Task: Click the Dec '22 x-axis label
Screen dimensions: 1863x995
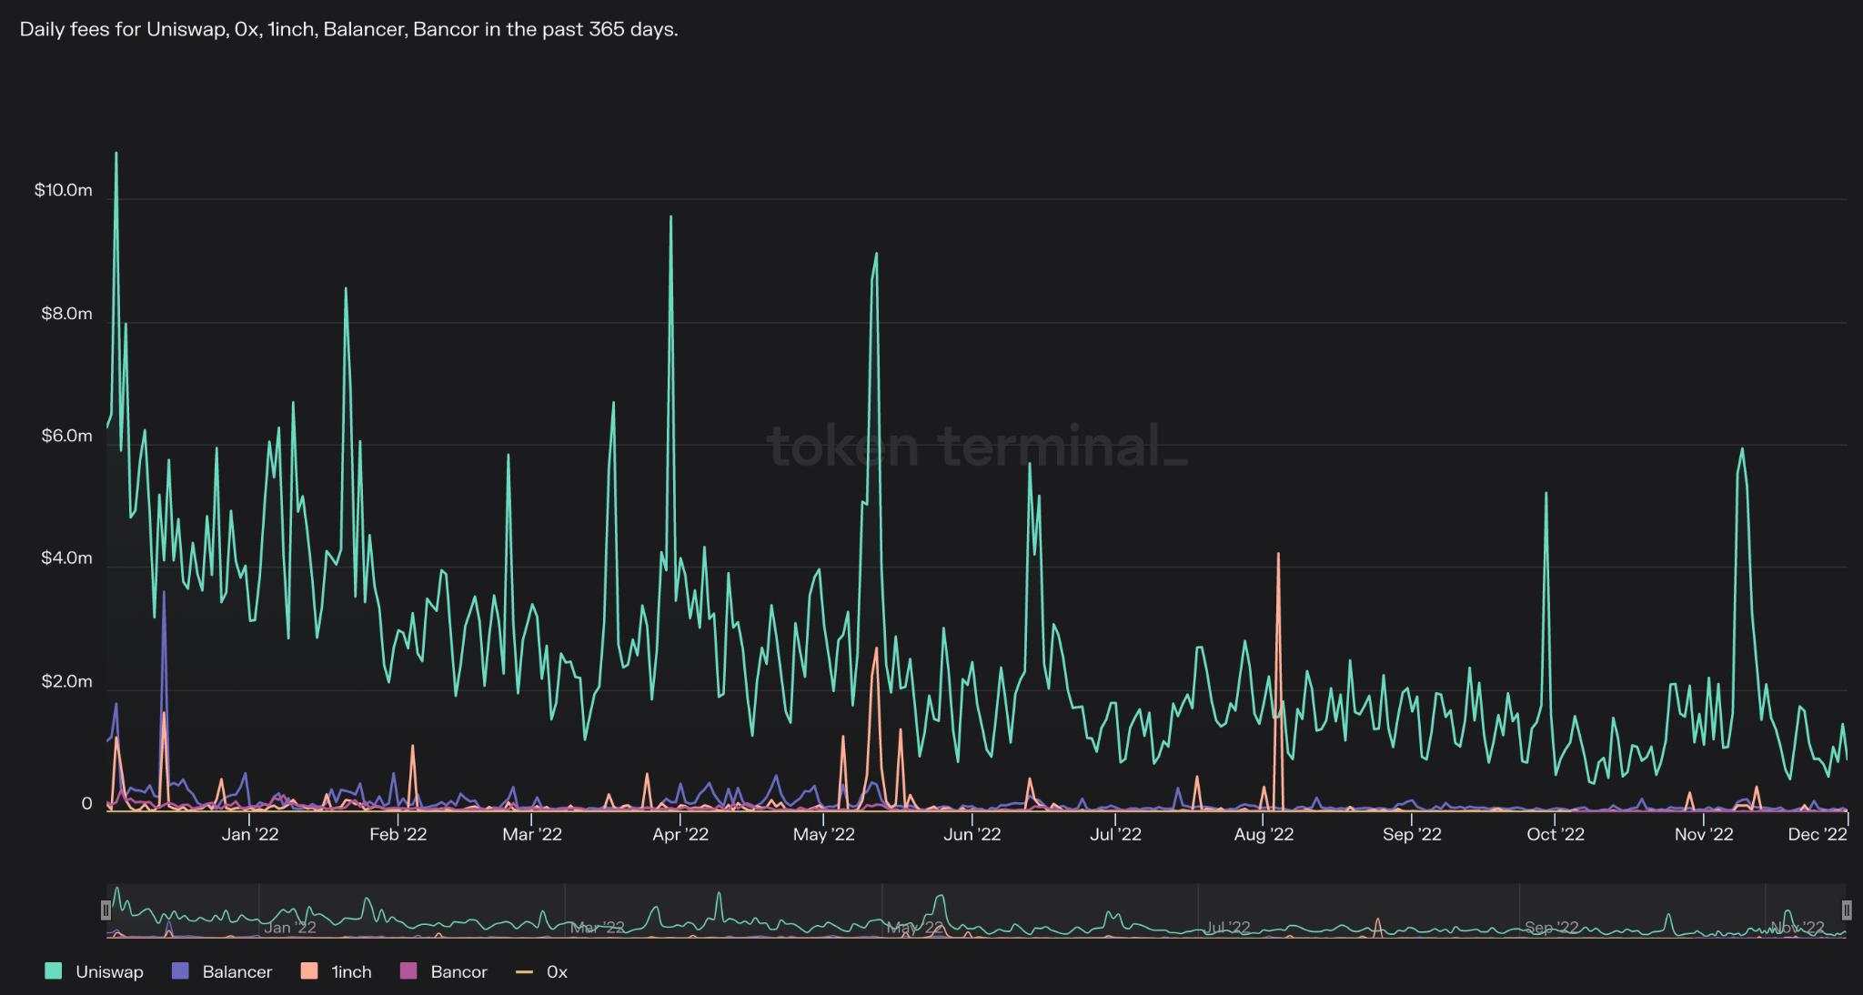Action: click(1818, 835)
